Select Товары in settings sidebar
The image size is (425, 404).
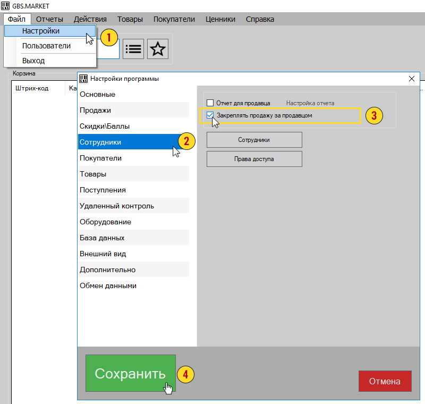[134, 174]
